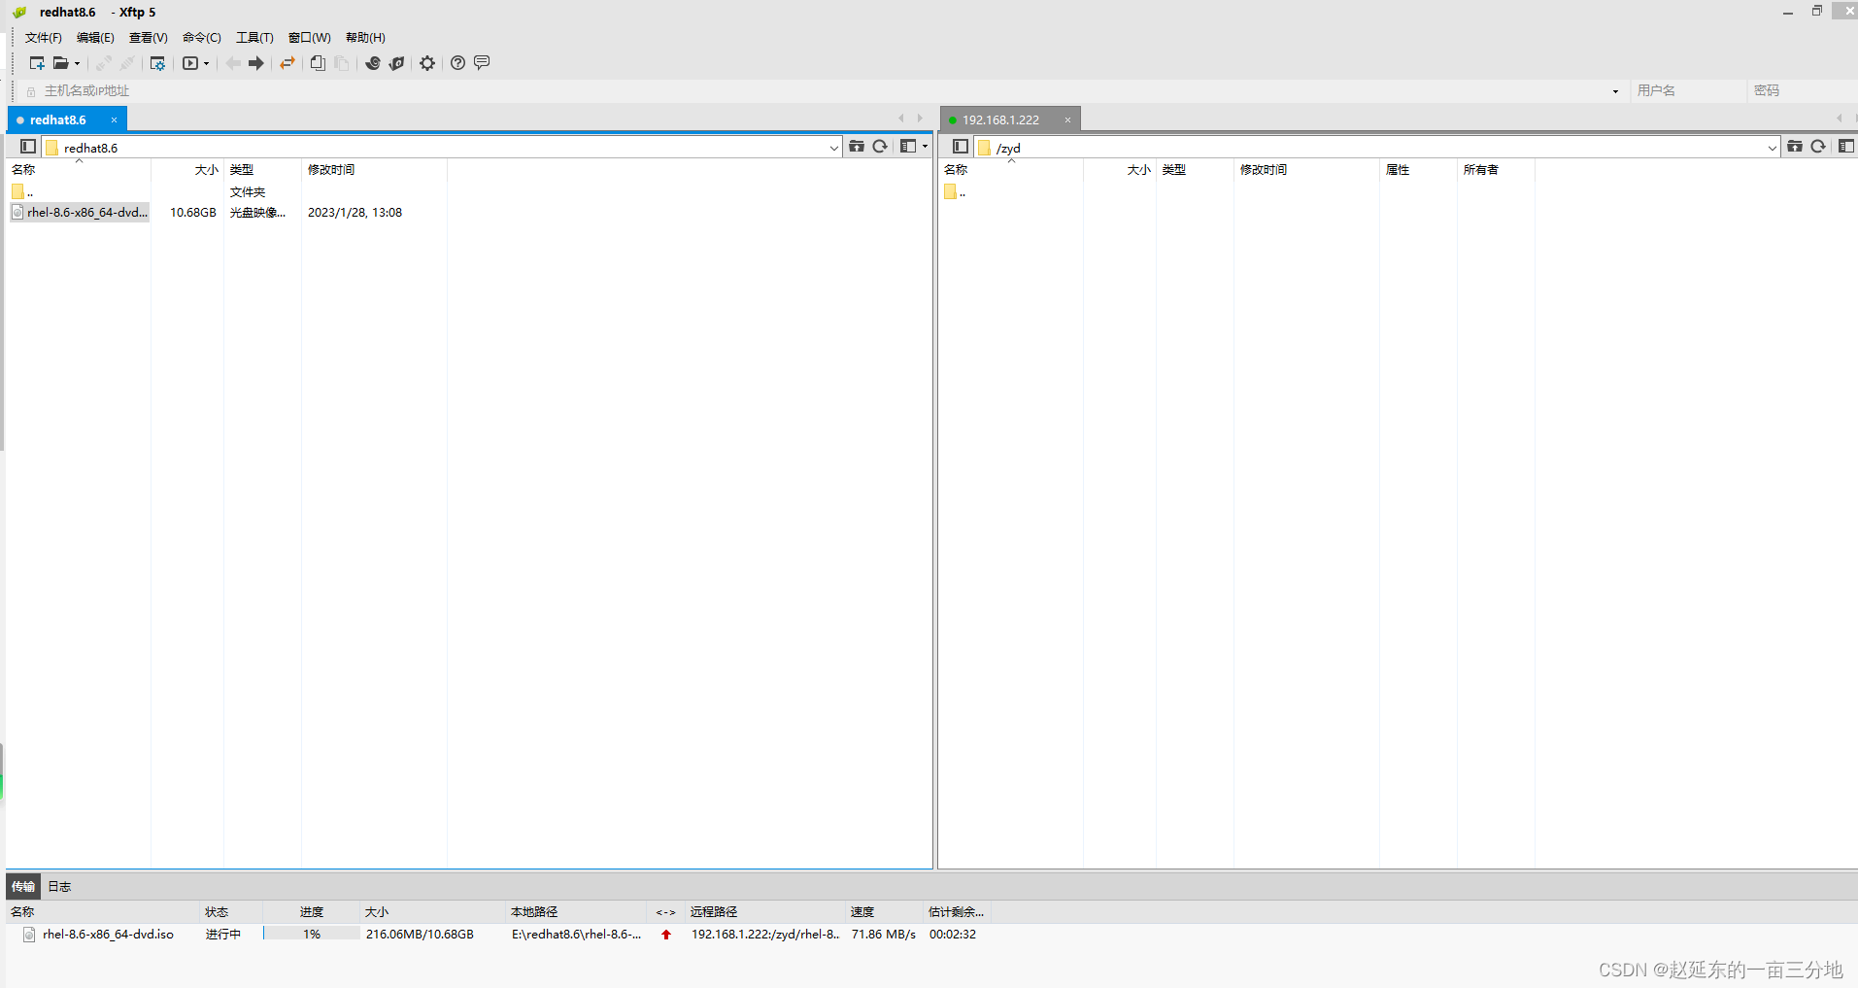The width and height of the screenshot is (1858, 988).
Task: Open the 工具(T) menu
Action: 254,38
